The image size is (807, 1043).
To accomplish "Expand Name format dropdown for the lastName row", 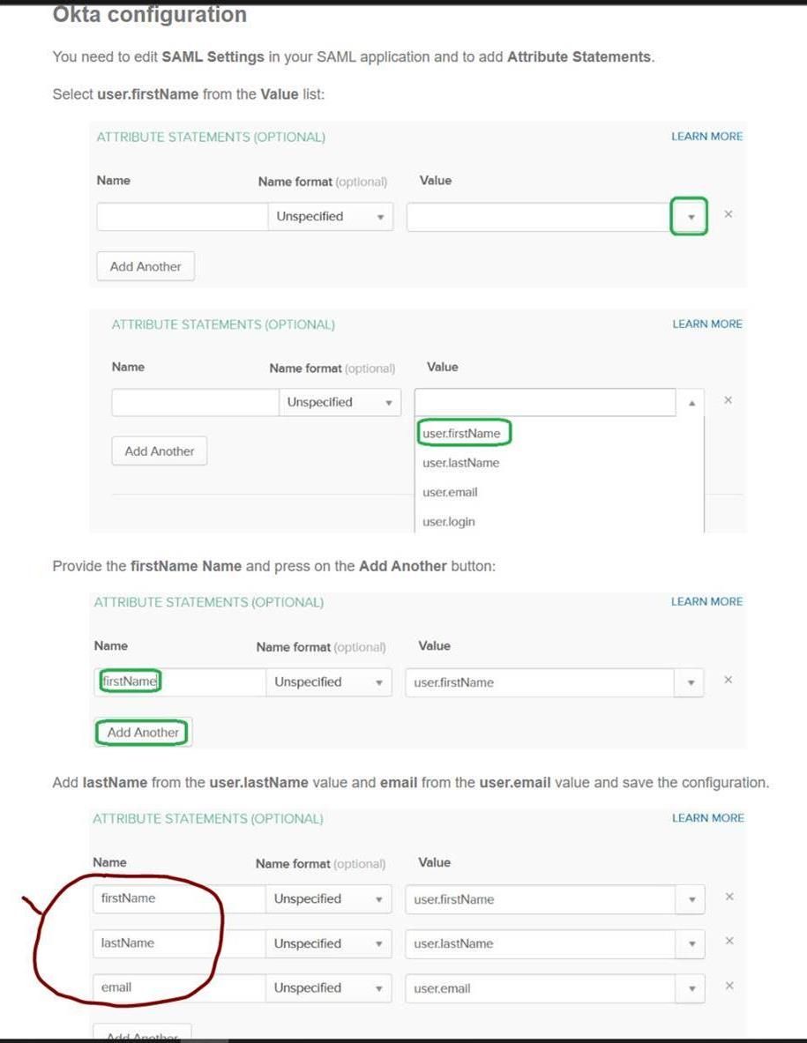I will tap(328, 943).
